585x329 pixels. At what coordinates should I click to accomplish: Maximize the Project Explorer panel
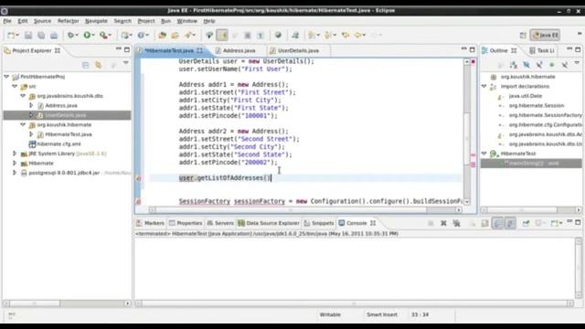click(127, 49)
